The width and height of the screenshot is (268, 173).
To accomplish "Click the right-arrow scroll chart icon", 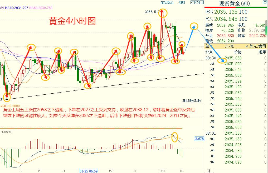I will click(197, 2).
